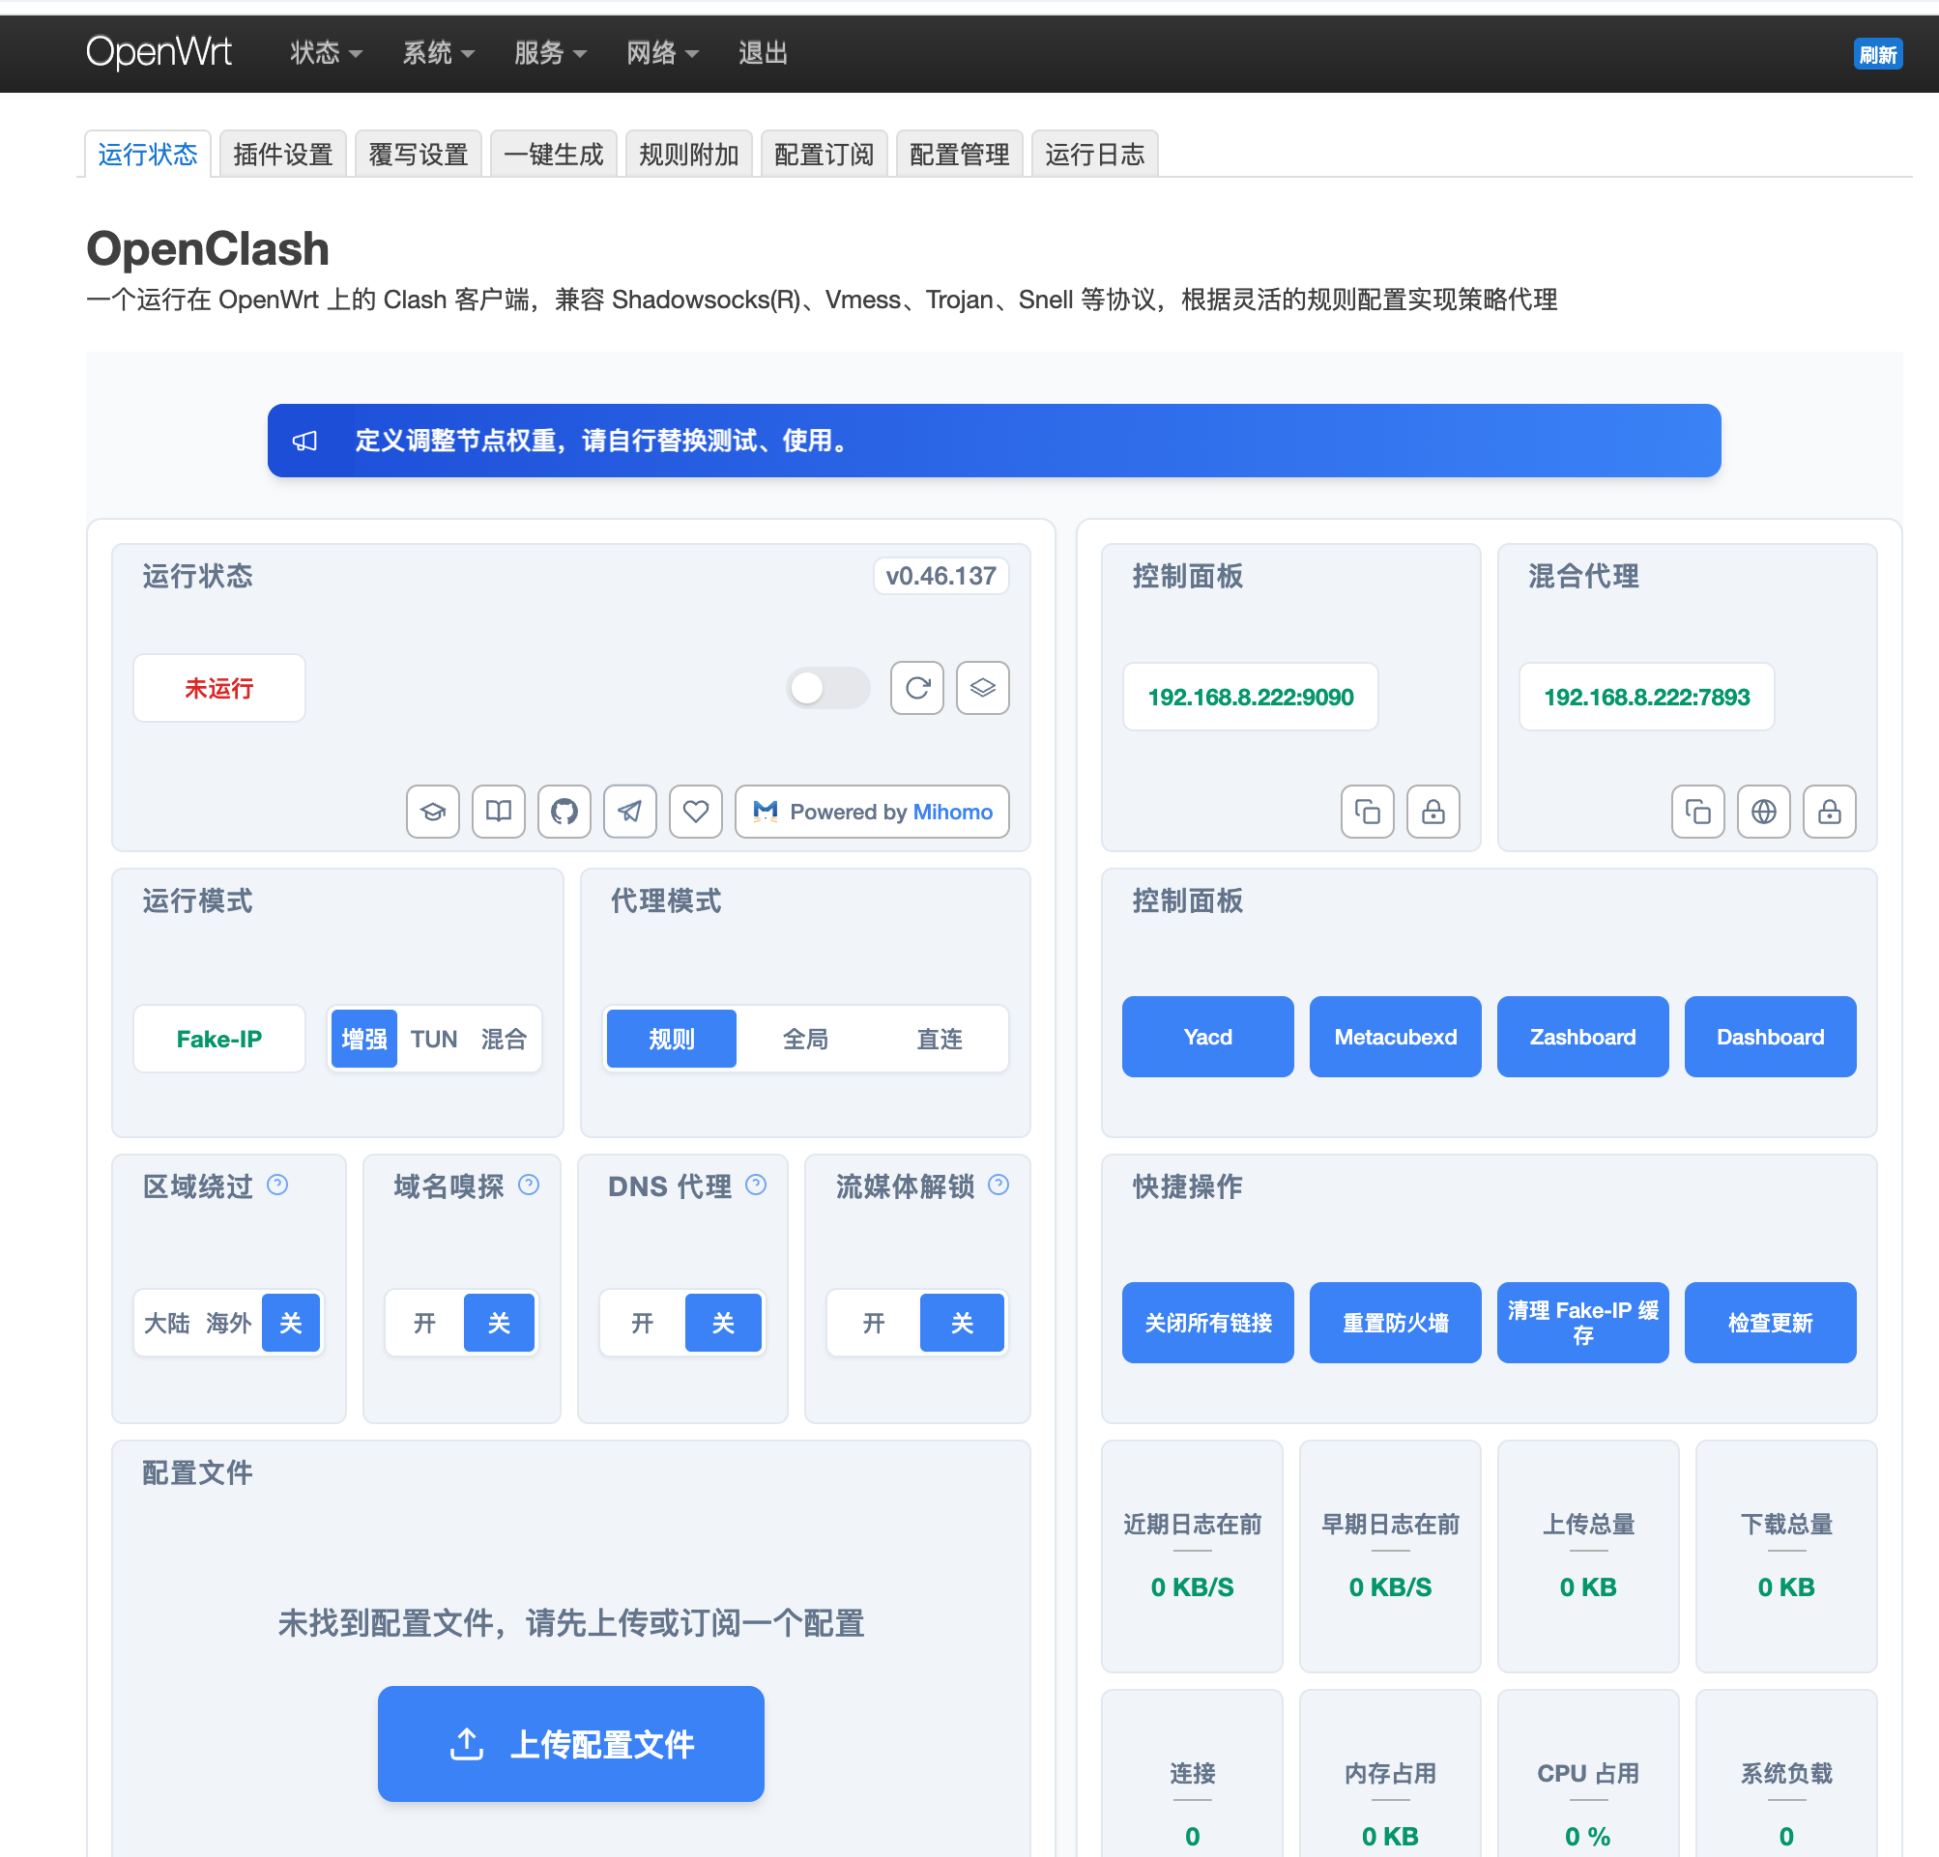Open the book documentation icon
This screenshot has height=1857, width=1939.
pos(499,812)
